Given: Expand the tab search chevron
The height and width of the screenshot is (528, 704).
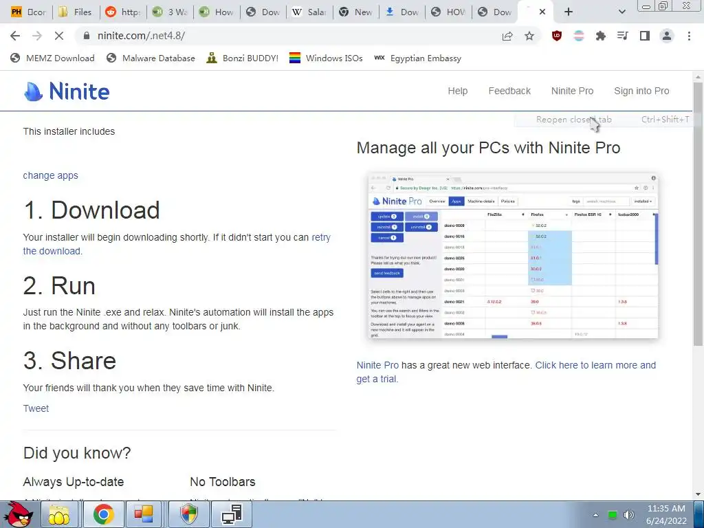Looking at the screenshot, I should (621, 12).
